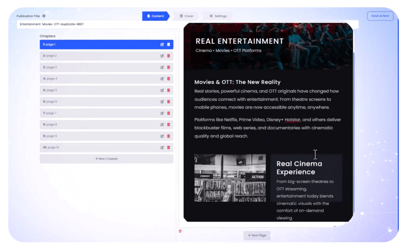Image resolution: width=406 pixels, height=249 pixels.
Task: Go to the Settings tab
Action: click(218, 16)
